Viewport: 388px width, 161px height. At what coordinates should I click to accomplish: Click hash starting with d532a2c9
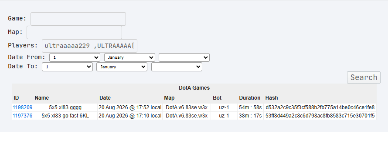pyautogui.click(x=320, y=107)
